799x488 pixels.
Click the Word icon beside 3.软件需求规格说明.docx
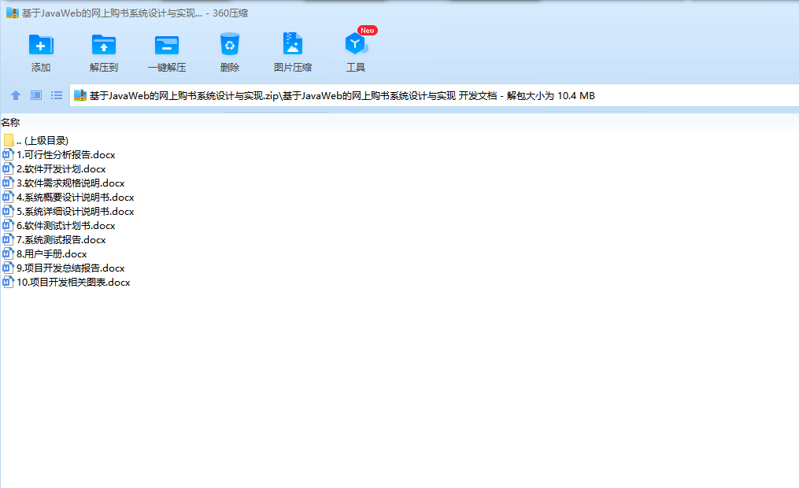pyautogui.click(x=8, y=183)
